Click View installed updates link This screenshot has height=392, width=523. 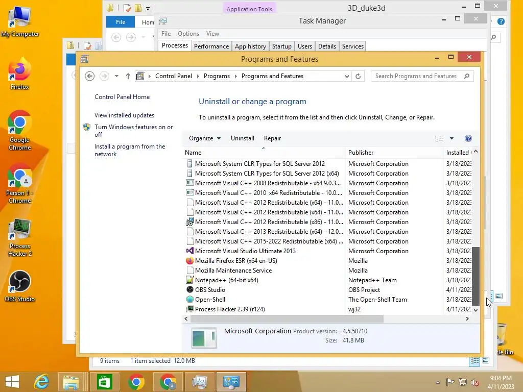click(125, 115)
